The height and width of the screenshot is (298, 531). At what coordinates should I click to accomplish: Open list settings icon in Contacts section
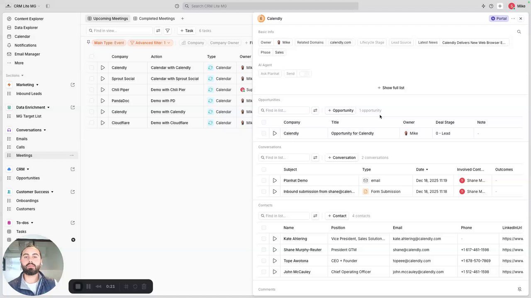[315, 216]
